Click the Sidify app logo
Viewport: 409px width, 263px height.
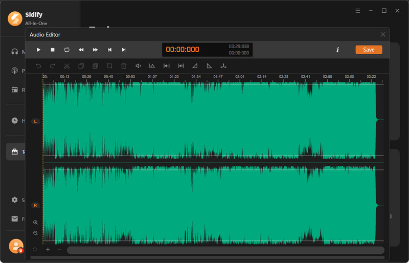[x=15, y=18]
